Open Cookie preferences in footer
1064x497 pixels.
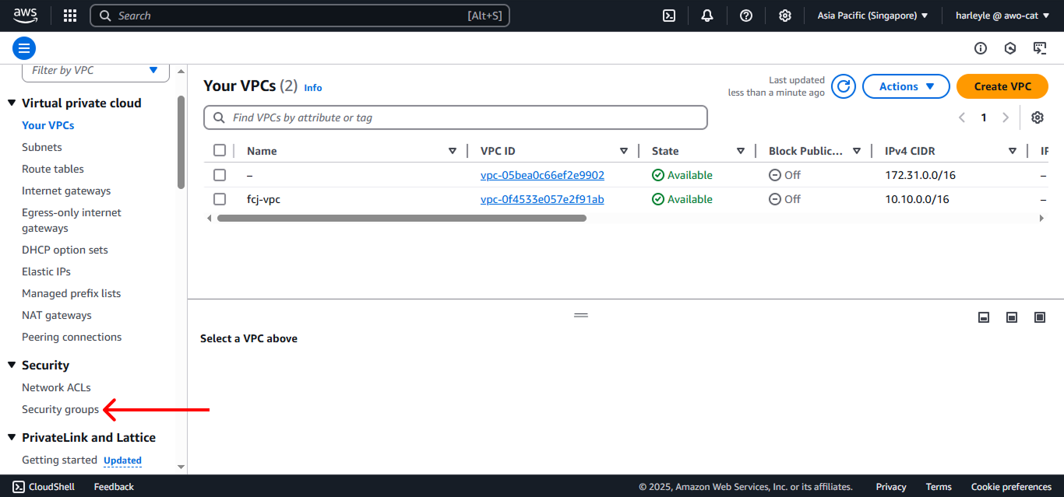pyautogui.click(x=1011, y=487)
